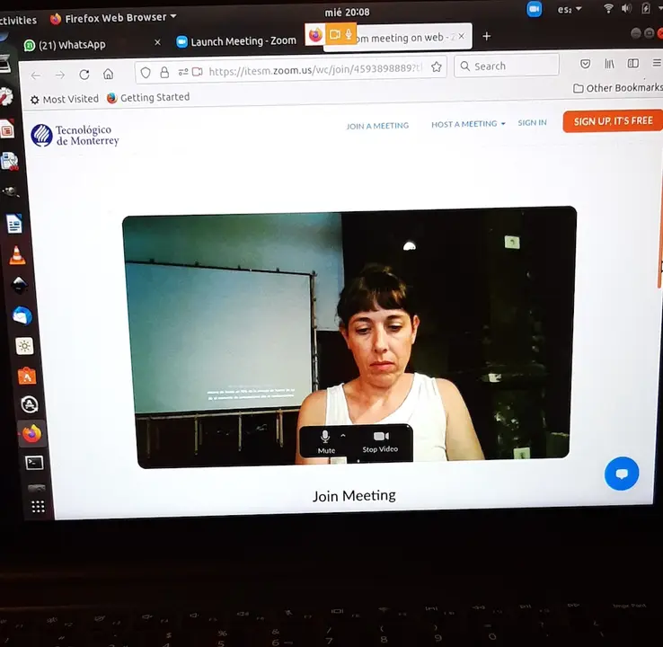663x647 pixels.
Task: Expand the audio options arrow beside Mute
Action: click(x=343, y=435)
